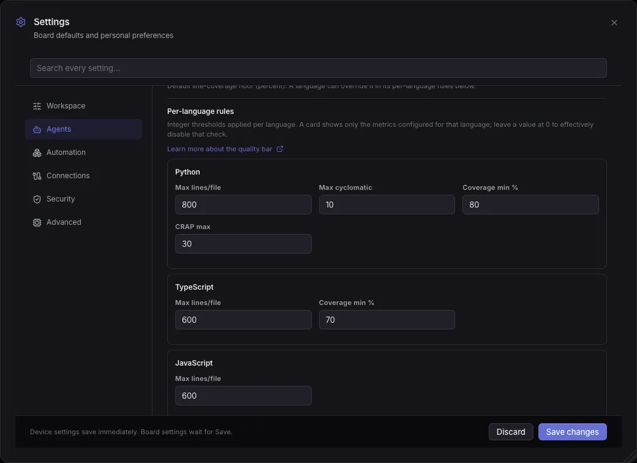Select the Agents settings section
Viewport: 637px width, 463px height.
pos(84,129)
